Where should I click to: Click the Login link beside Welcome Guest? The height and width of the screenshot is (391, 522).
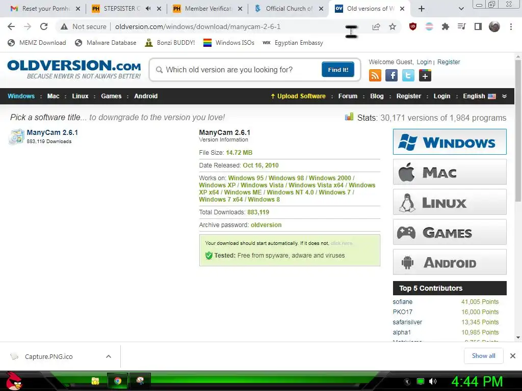424,62
